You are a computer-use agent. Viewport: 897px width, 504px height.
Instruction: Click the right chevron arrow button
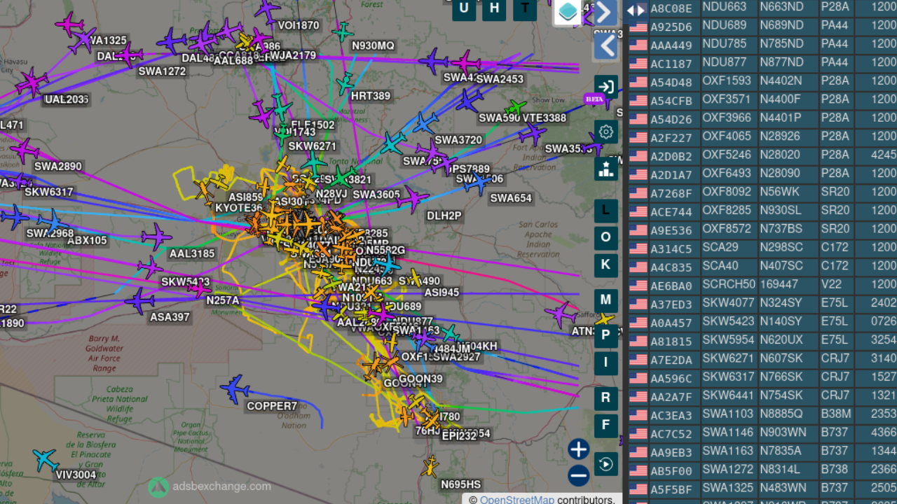[605, 12]
